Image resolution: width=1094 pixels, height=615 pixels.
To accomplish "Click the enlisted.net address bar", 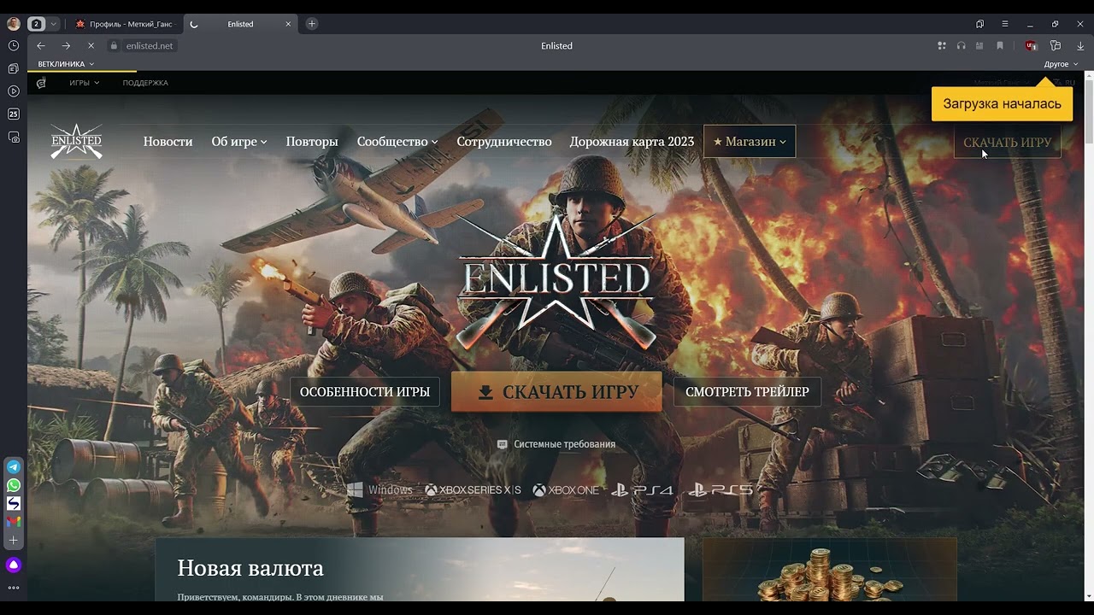I will point(150,46).
